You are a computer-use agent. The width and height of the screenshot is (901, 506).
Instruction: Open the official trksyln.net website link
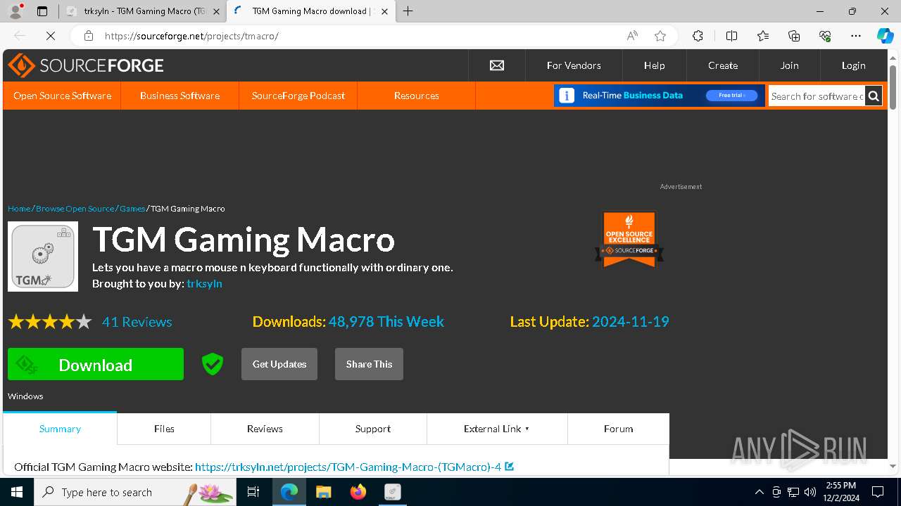coord(348,467)
